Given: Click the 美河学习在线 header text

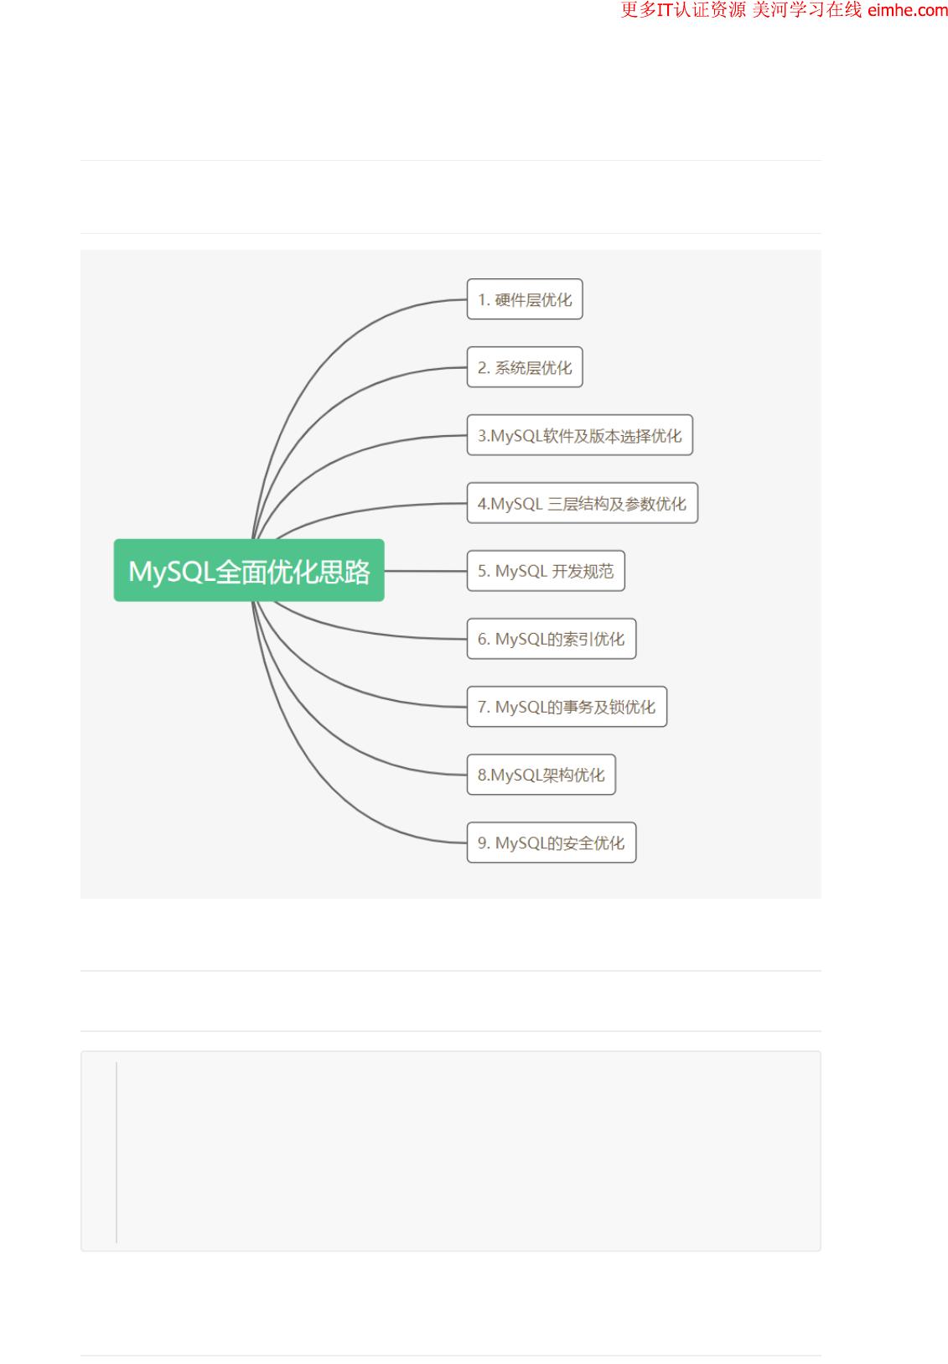Looking at the screenshot, I should 806,10.
